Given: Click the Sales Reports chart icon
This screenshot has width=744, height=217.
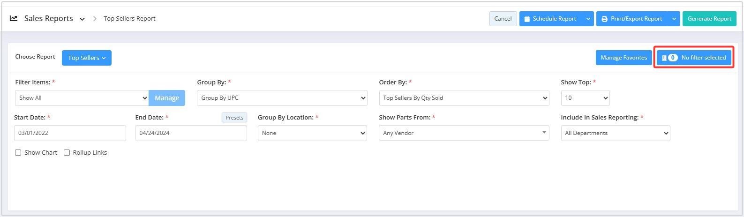Looking at the screenshot, I should point(14,18).
